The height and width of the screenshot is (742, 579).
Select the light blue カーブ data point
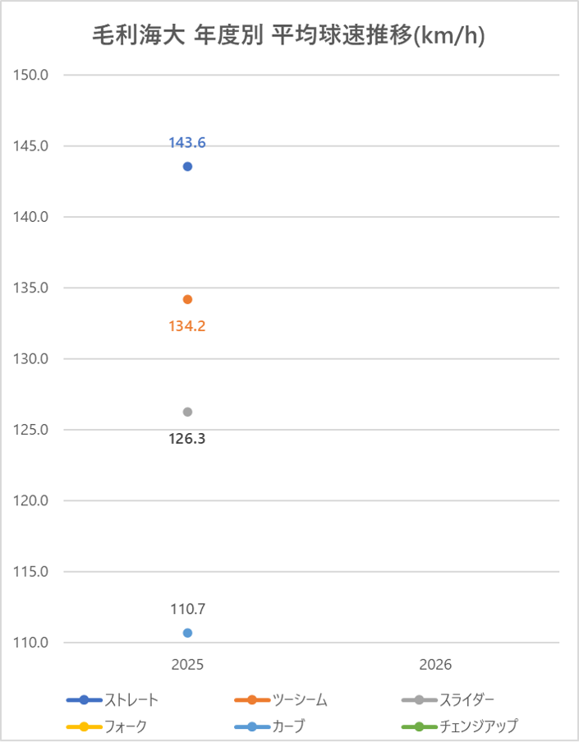[187, 633]
